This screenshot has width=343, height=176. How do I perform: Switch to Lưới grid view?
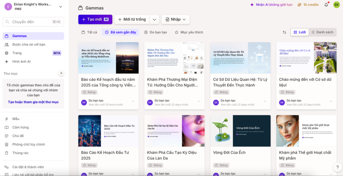tap(299, 32)
